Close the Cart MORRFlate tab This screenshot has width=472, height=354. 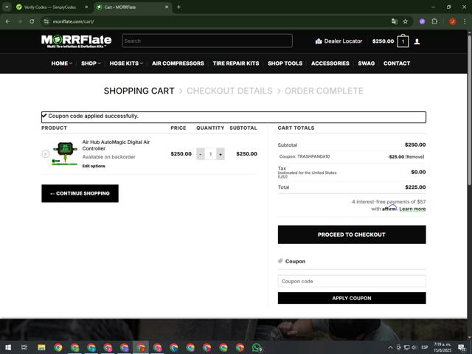click(x=167, y=7)
